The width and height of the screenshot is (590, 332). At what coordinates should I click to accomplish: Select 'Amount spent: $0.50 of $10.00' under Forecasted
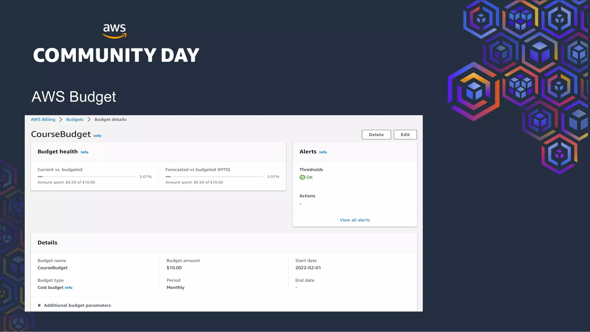coord(194,182)
